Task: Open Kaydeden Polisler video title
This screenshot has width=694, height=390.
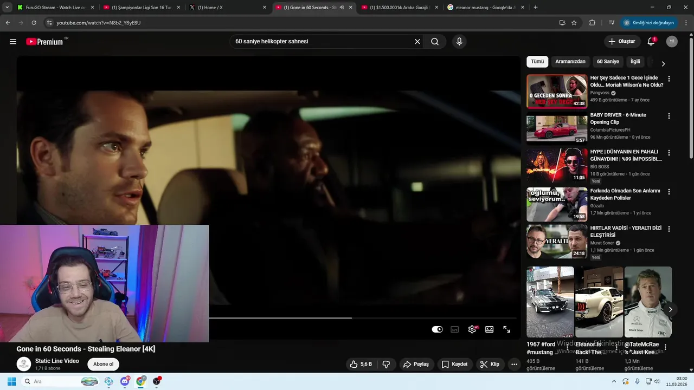Action: coord(625,194)
